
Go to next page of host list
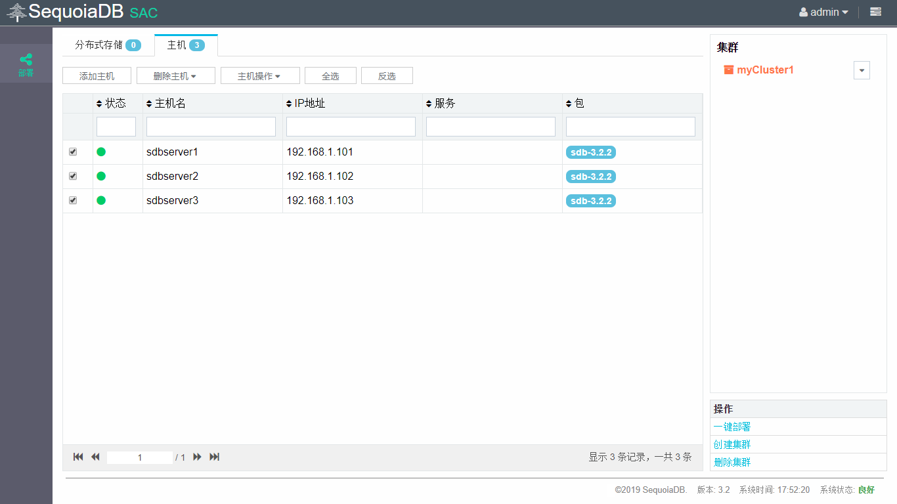(x=197, y=457)
